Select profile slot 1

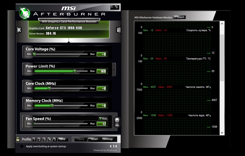click(x=34, y=139)
